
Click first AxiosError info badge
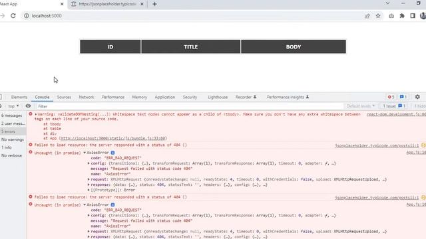point(112,153)
